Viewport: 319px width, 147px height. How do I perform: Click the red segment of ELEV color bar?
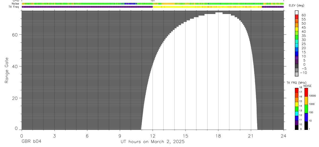[x=297, y=17]
